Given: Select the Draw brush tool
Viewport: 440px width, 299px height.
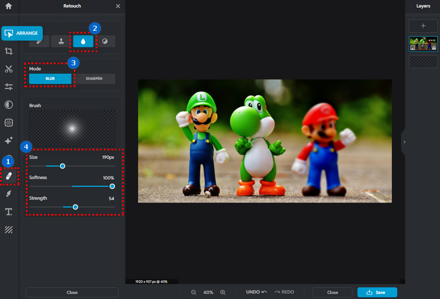Looking at the screenshot, I should click(x=9, y=194).
